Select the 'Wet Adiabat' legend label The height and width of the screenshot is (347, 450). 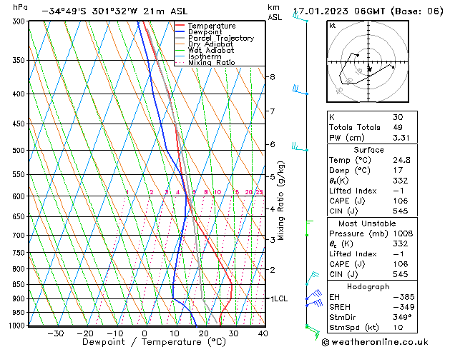point(211,51)
